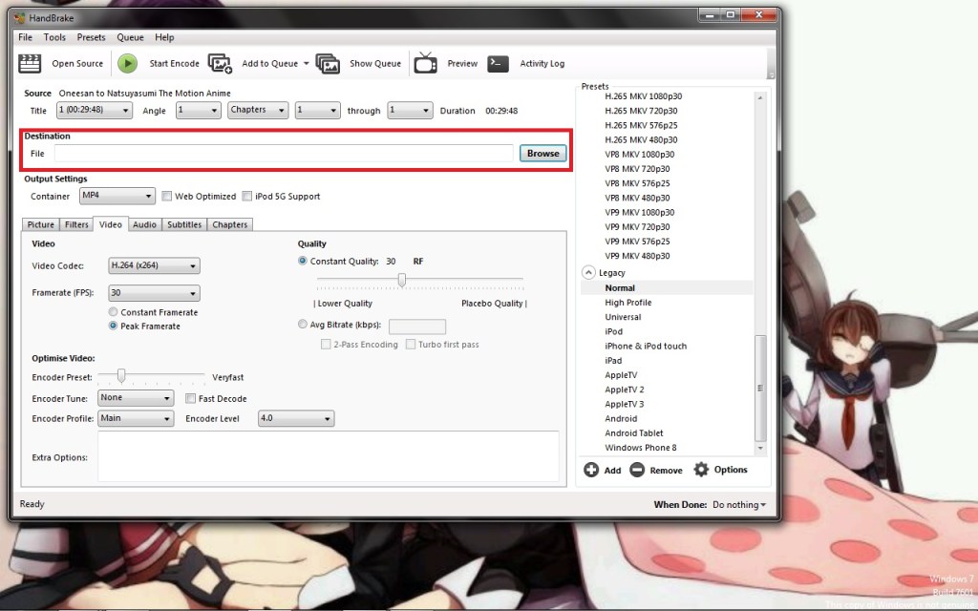Click the Constant Quality RF slider

(402, 280)
